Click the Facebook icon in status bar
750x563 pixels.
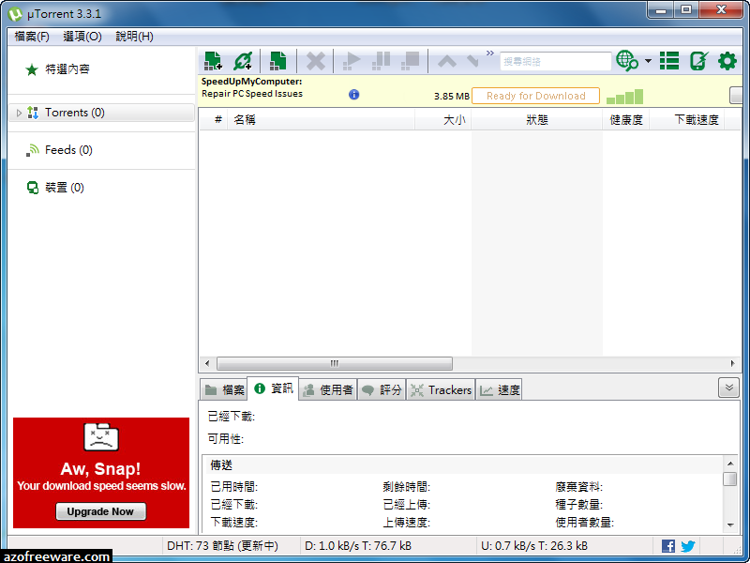[668, 546]
